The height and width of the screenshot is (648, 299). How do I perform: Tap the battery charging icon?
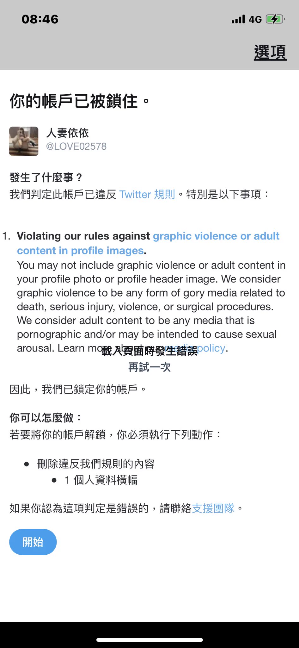tap(275, 19)
